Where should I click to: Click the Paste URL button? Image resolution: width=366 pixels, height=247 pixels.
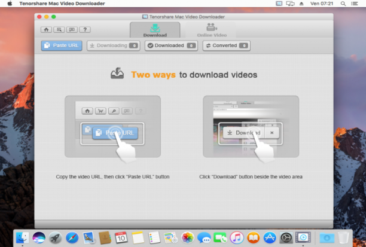(62, 45)
